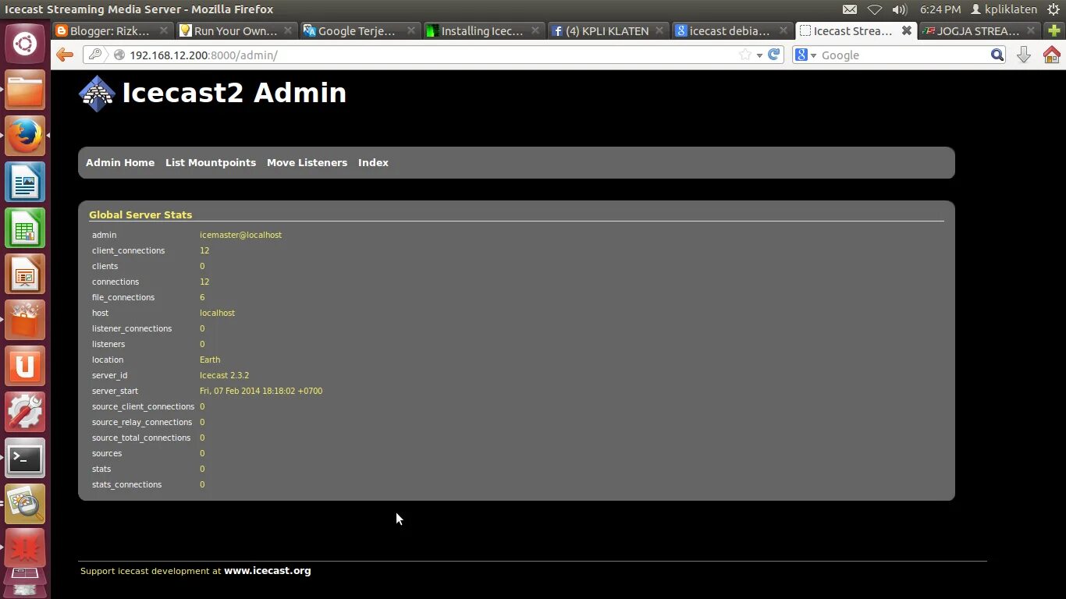The image size is (1066, 599).
Task: Switch to KPLI KLATEN Facebook tab
Action: click(609, 31)
